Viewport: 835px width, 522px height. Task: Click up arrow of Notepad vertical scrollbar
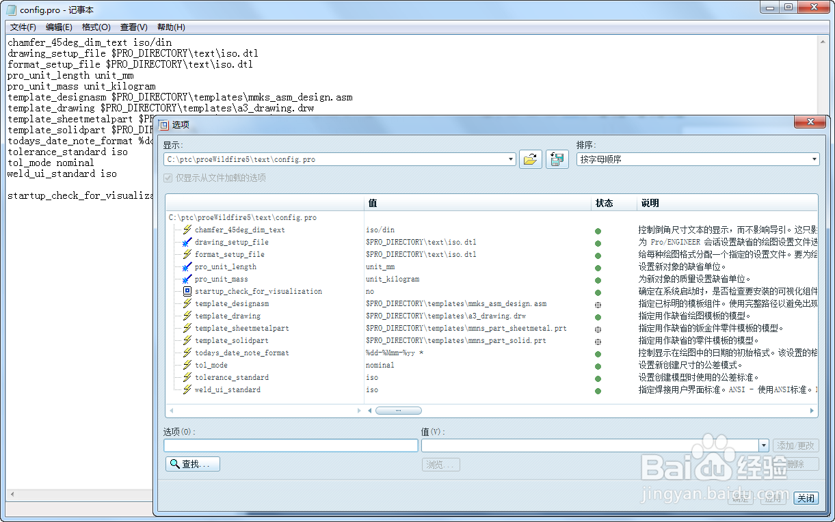pos(824,41)
